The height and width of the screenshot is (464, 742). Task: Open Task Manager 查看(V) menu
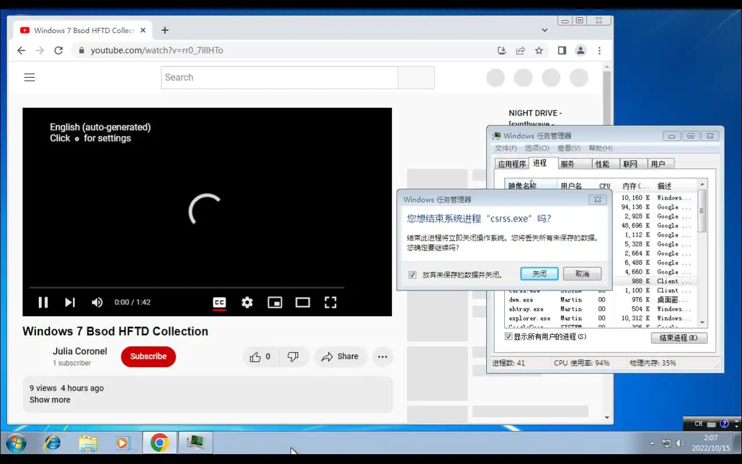[x=569, y=148]
